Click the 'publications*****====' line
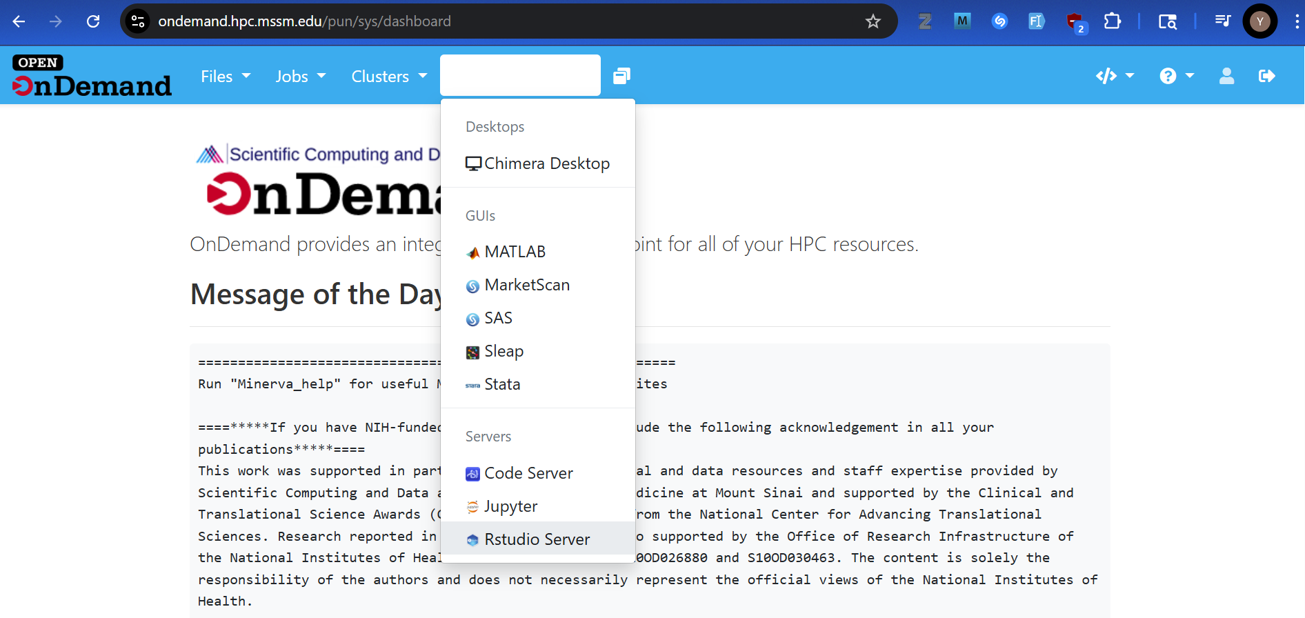The image size is (1305, 618). pos(281,449)
